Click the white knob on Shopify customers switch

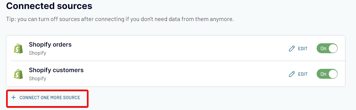coord(333,74)
